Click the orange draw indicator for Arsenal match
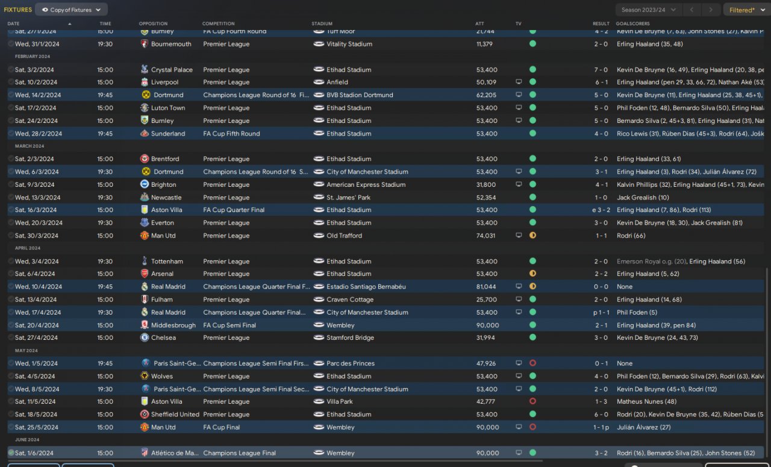771x467 pixels. 532,274
